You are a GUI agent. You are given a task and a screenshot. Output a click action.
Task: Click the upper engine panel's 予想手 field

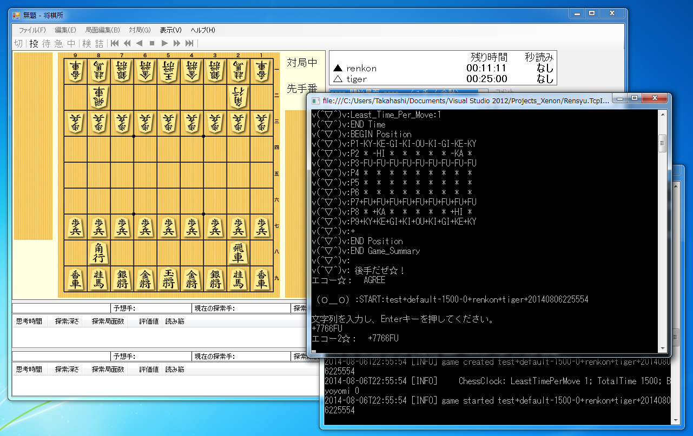(151, 308)
